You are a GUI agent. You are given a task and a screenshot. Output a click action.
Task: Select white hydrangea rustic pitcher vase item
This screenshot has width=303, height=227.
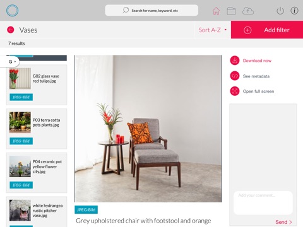pyautogui.click(x=37, y=212)
